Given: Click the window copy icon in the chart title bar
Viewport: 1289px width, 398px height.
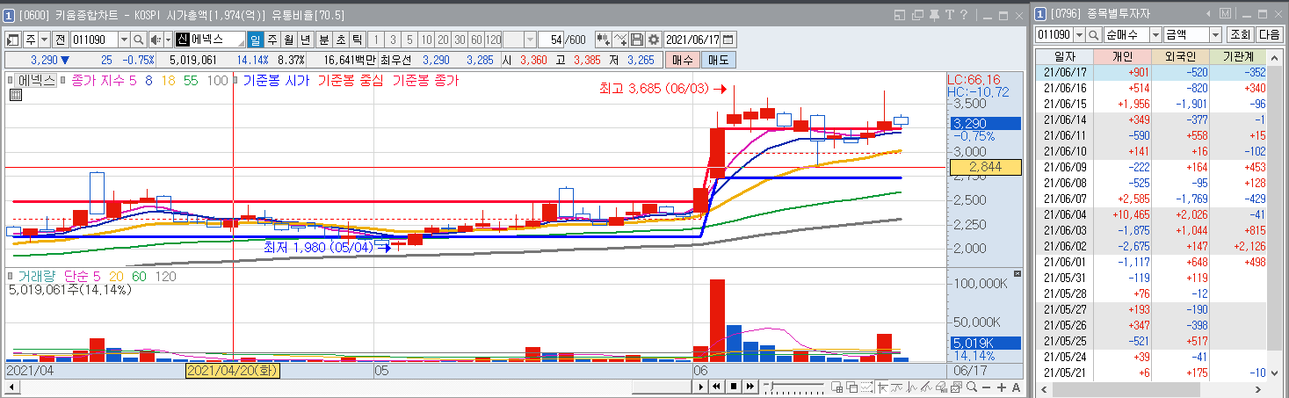Looking at the screenshot, I should point(917,15).
